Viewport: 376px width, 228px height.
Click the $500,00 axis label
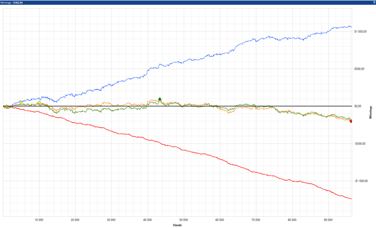click(359, 69)
